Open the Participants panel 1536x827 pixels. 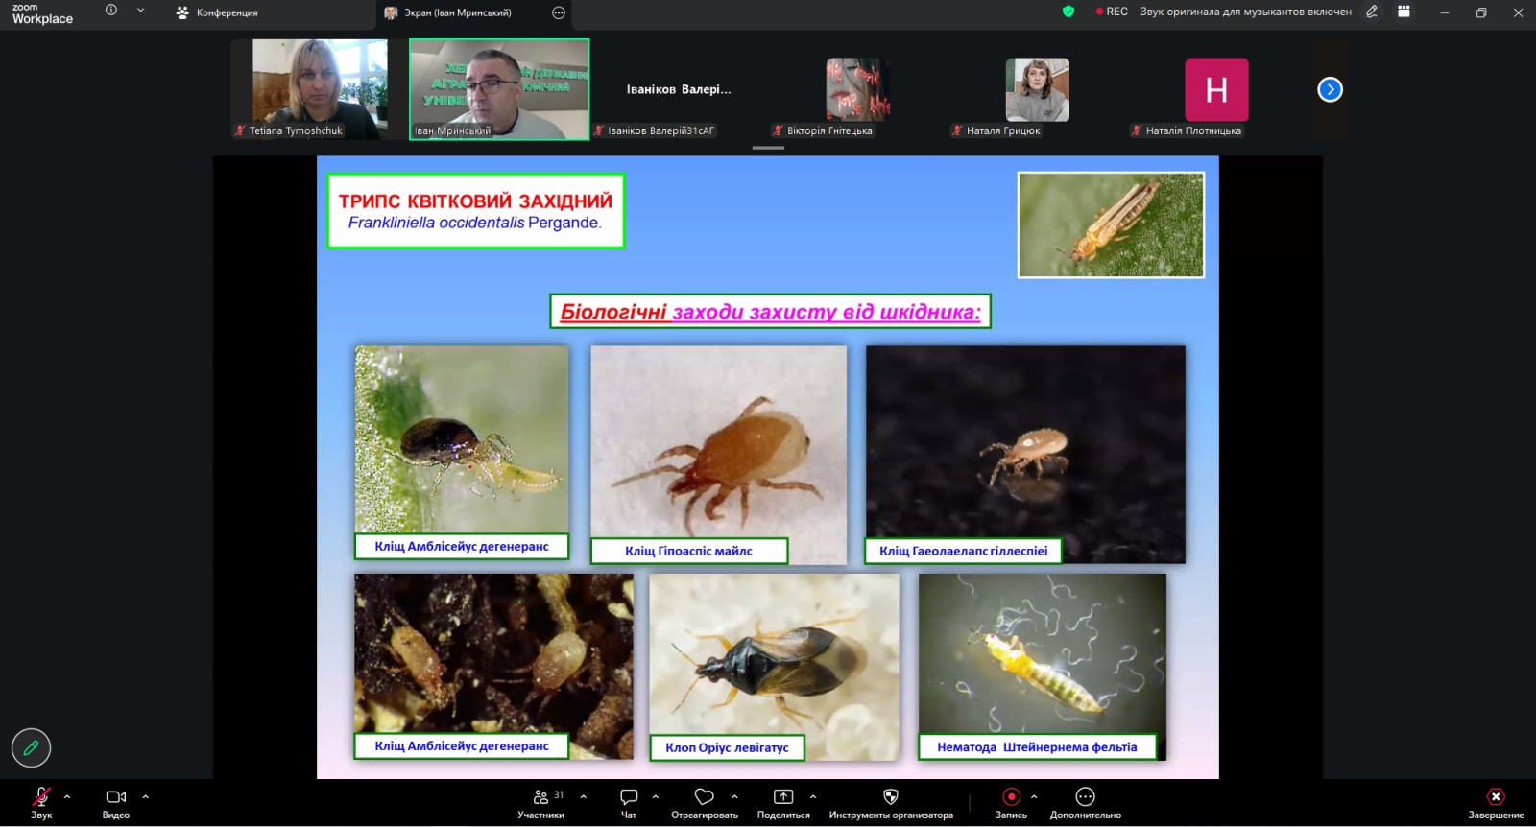pos(541,802)
